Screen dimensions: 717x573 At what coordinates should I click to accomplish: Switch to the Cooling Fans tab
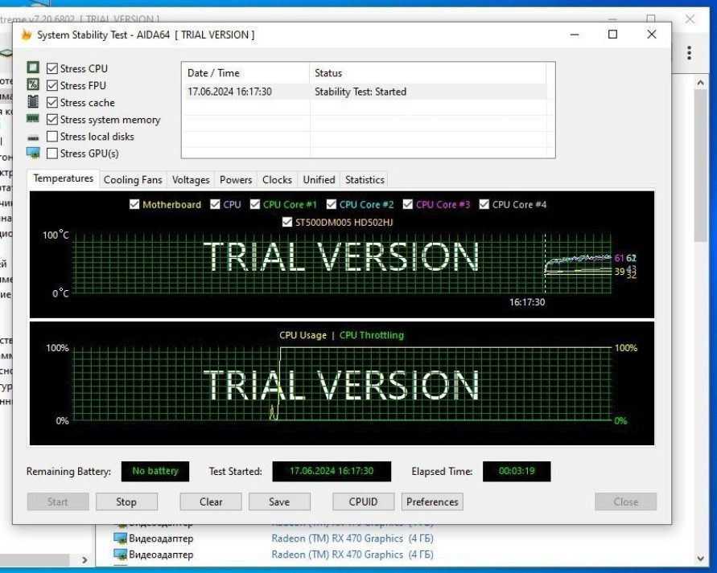tap(133, 179)
